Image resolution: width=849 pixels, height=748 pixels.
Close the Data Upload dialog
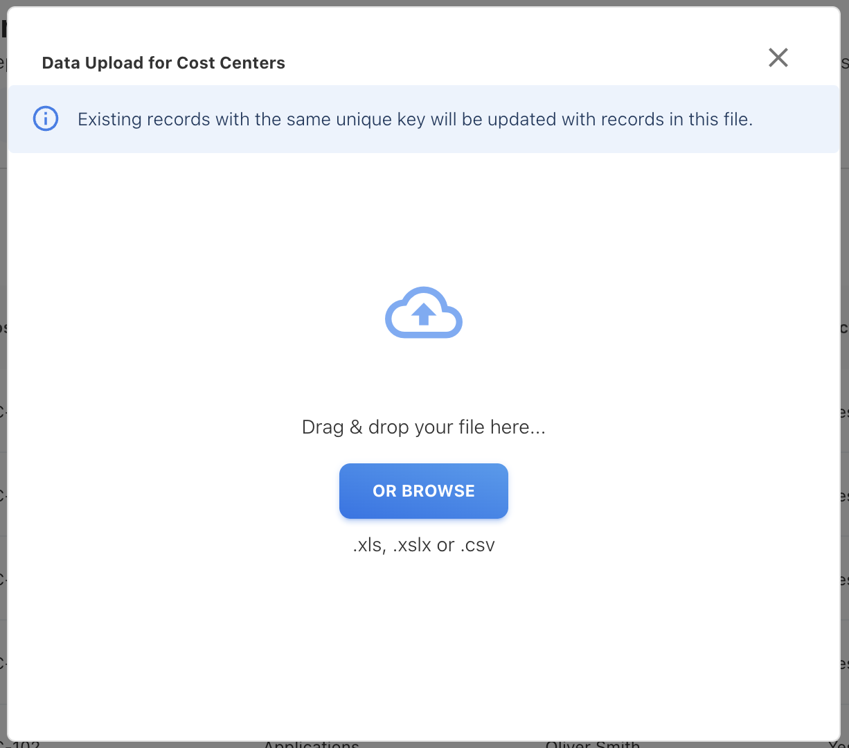778,57
